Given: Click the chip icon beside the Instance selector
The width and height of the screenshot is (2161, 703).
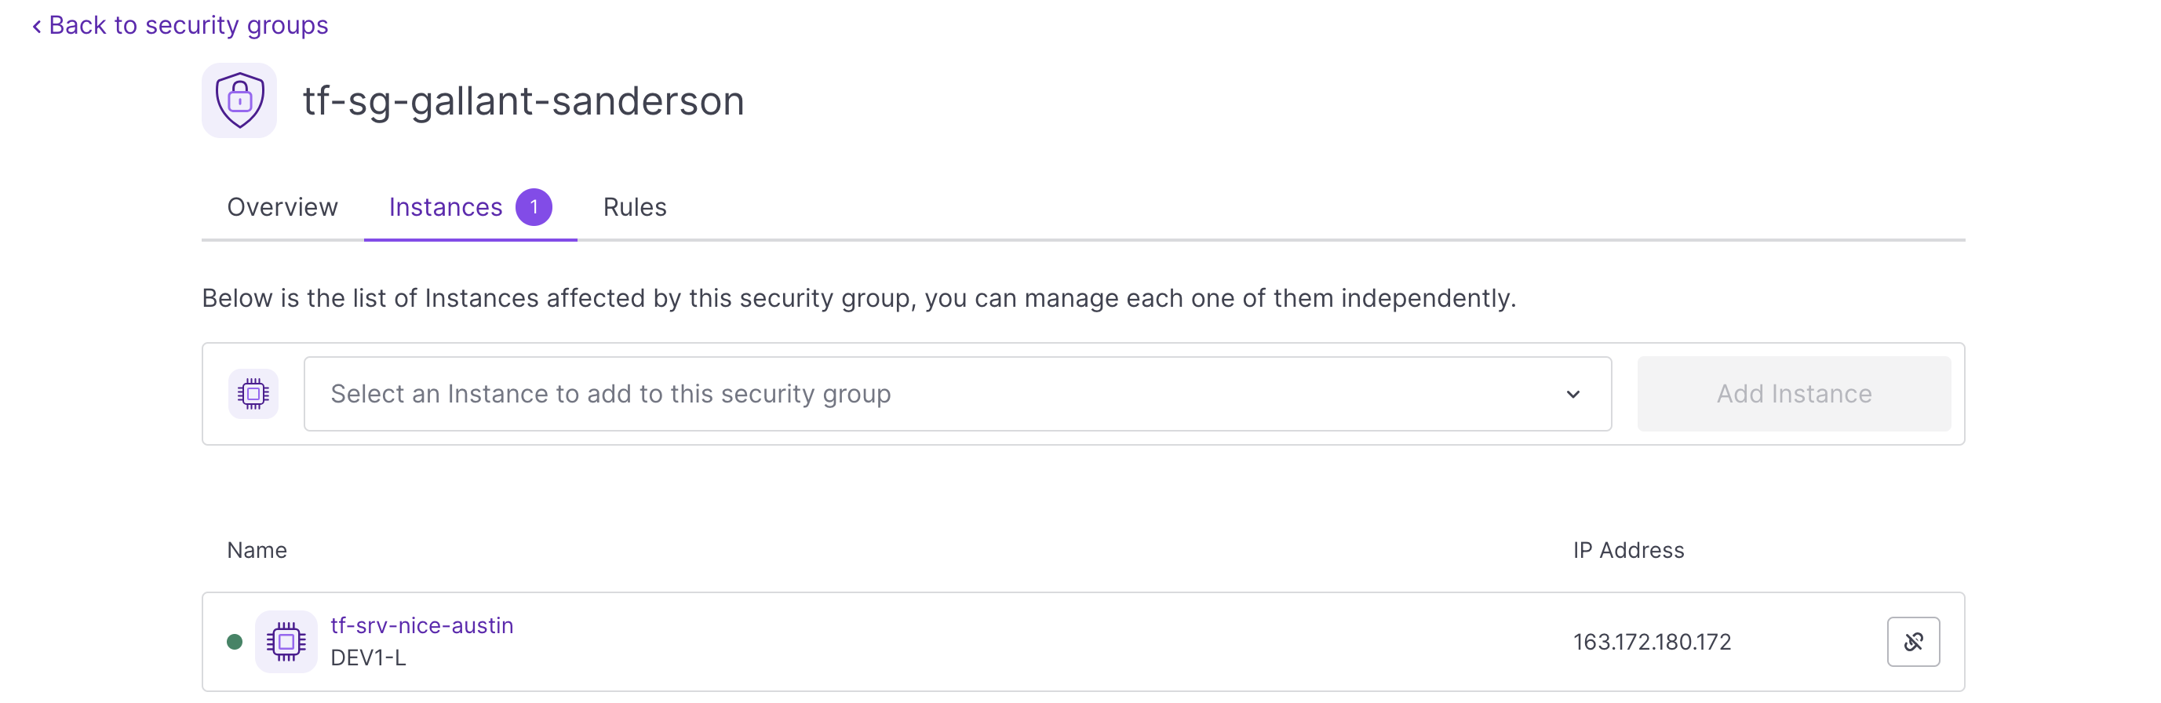Looking at the screenshot, I should point(253,393).
